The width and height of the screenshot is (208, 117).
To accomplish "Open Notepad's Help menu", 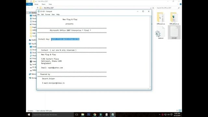I will point(58,14).
